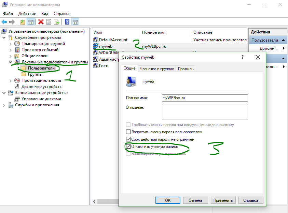Open the Действие menu

tap(27, 14)
